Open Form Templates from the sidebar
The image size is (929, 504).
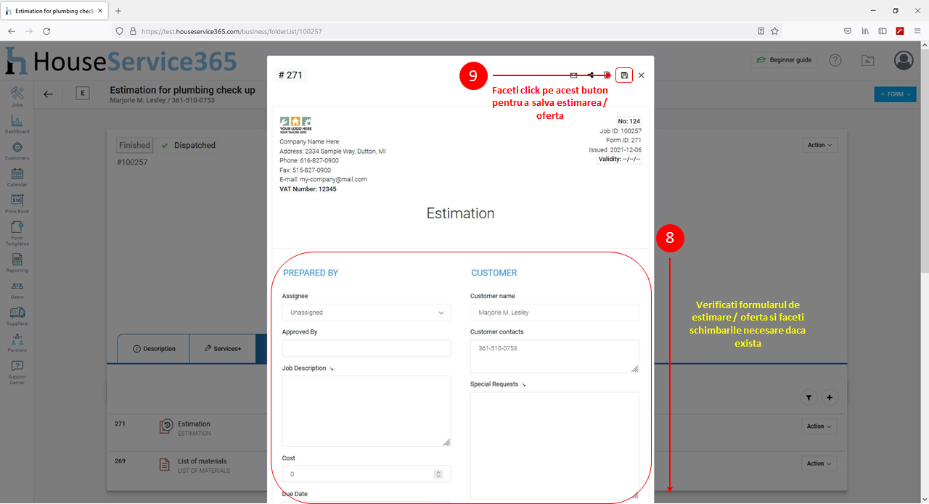tap(17, 234)
